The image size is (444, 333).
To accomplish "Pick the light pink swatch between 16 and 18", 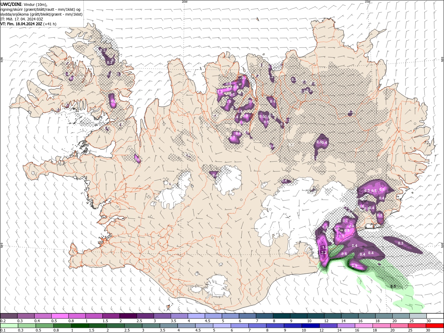I will pyautogui.click(x=364, y=326).
